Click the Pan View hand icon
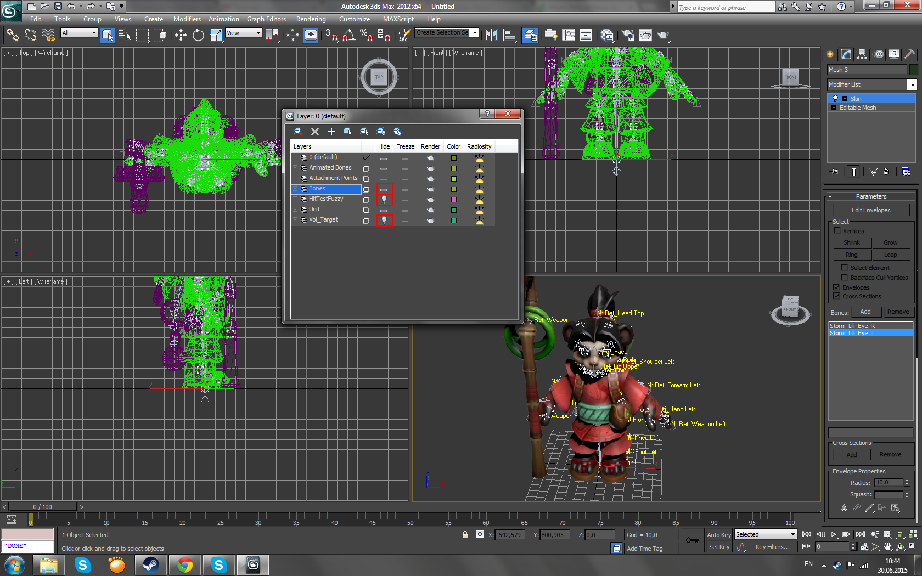This screenshot has width=922, height=576. (888, 547)
